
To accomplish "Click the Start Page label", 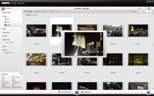I will [8, 8].
